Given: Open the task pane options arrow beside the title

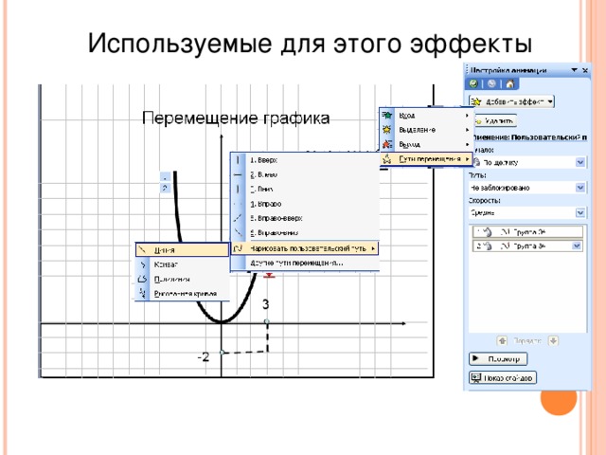Looking at the screenshot, I should coord(575,70).
